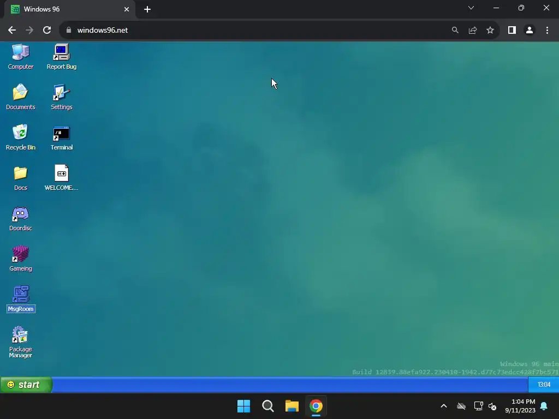Expand the tab search dropdown chevron

click(471, 8)
